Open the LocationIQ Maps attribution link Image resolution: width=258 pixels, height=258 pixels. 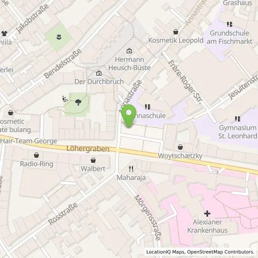point(166,252)
